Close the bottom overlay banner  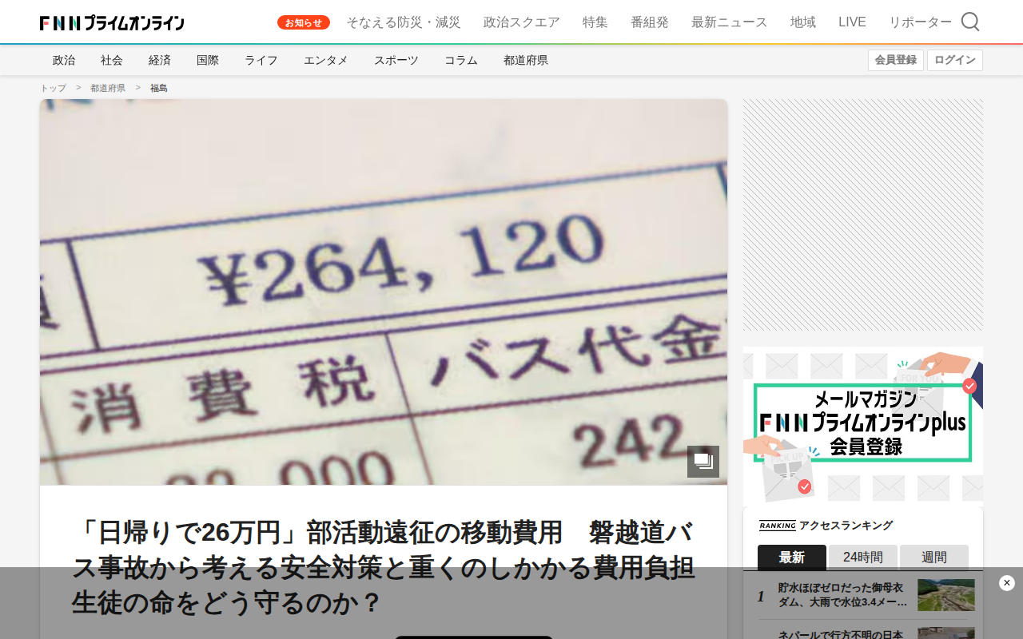1007,583
